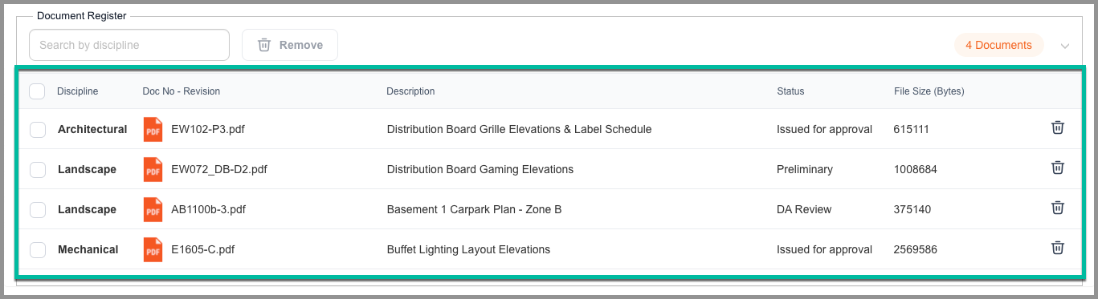Image resolution: width=1098 pixels, height=299 pixels.
Task: Delete the AB1100b-3.pdf row using trash icon
Action: 1058,208
